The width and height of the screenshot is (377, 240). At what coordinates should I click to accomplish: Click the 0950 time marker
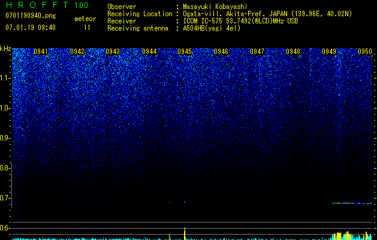[365, 52]
